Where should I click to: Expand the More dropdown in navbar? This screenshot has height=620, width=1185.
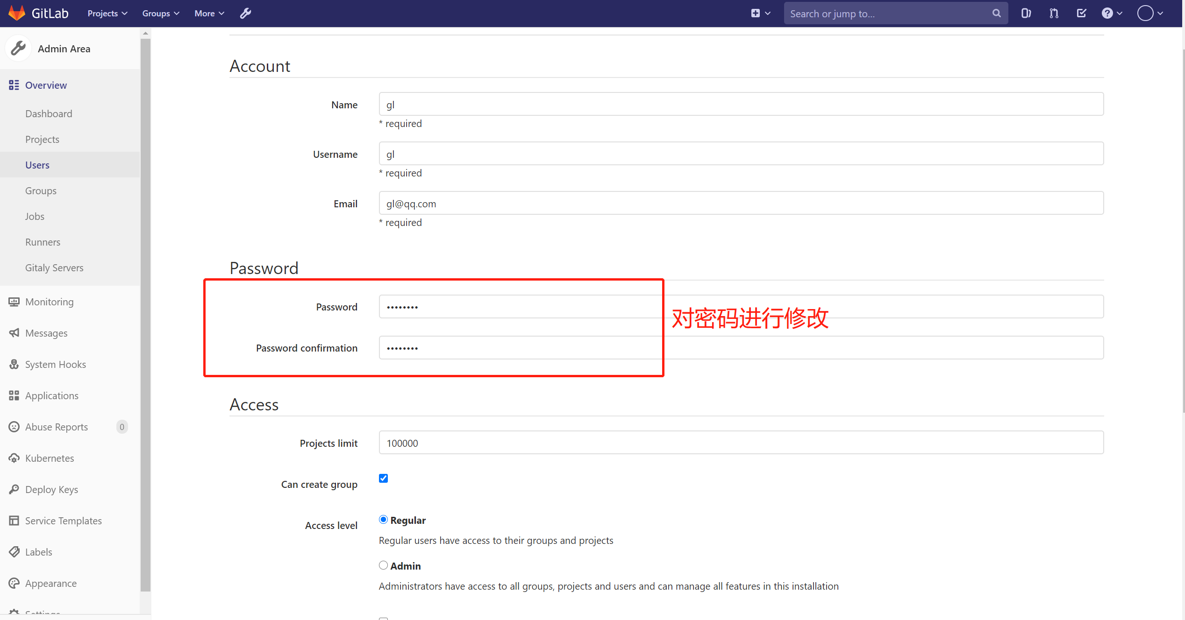pos(209,14)
